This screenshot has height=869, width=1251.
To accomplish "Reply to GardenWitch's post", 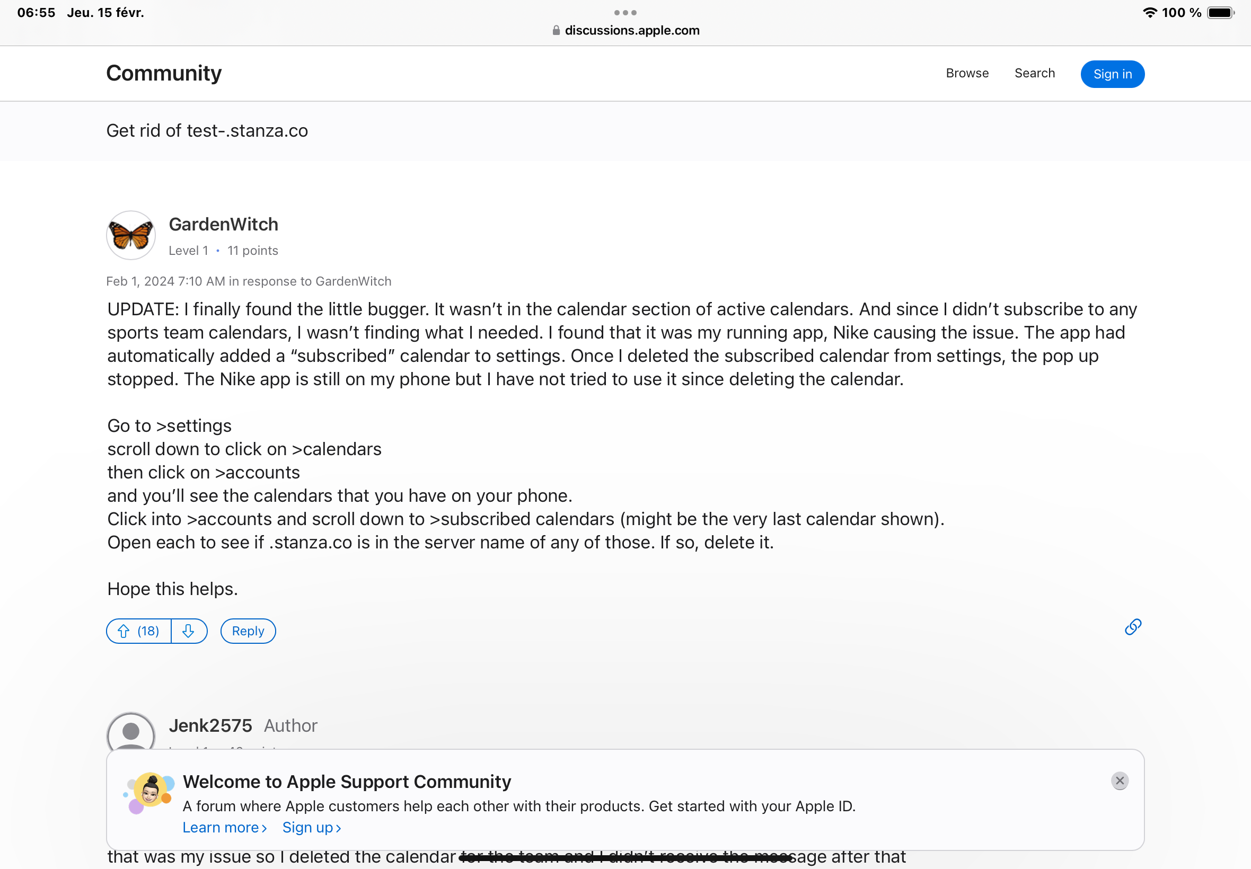I will pos(248,631).
